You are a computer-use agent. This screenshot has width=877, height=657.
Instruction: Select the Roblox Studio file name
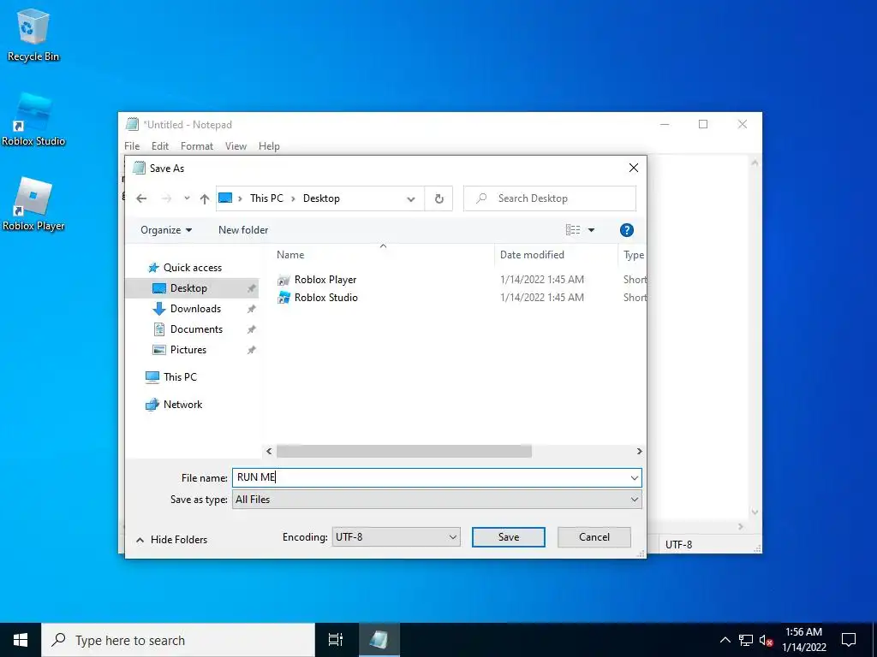click(x=326, y=298)
